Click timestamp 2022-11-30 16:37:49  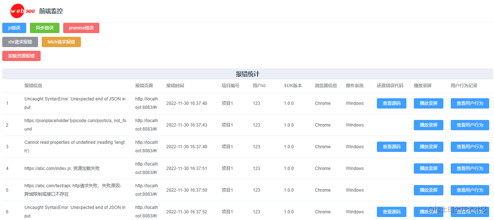[187, 147]
